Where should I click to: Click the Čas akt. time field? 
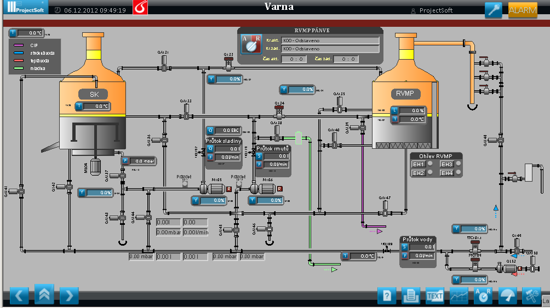[294, 59]
